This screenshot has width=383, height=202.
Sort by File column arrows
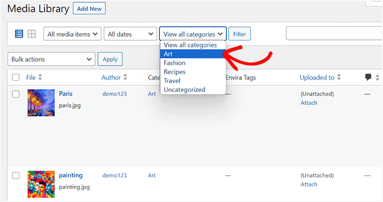pyautogui.click(x=41, y=77)
